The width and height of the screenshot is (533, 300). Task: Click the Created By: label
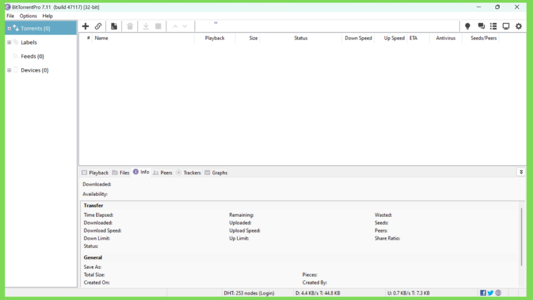click(x=315, y=283)
